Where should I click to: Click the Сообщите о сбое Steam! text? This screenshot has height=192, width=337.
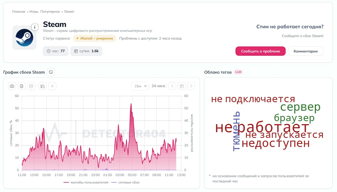[303, 36]
